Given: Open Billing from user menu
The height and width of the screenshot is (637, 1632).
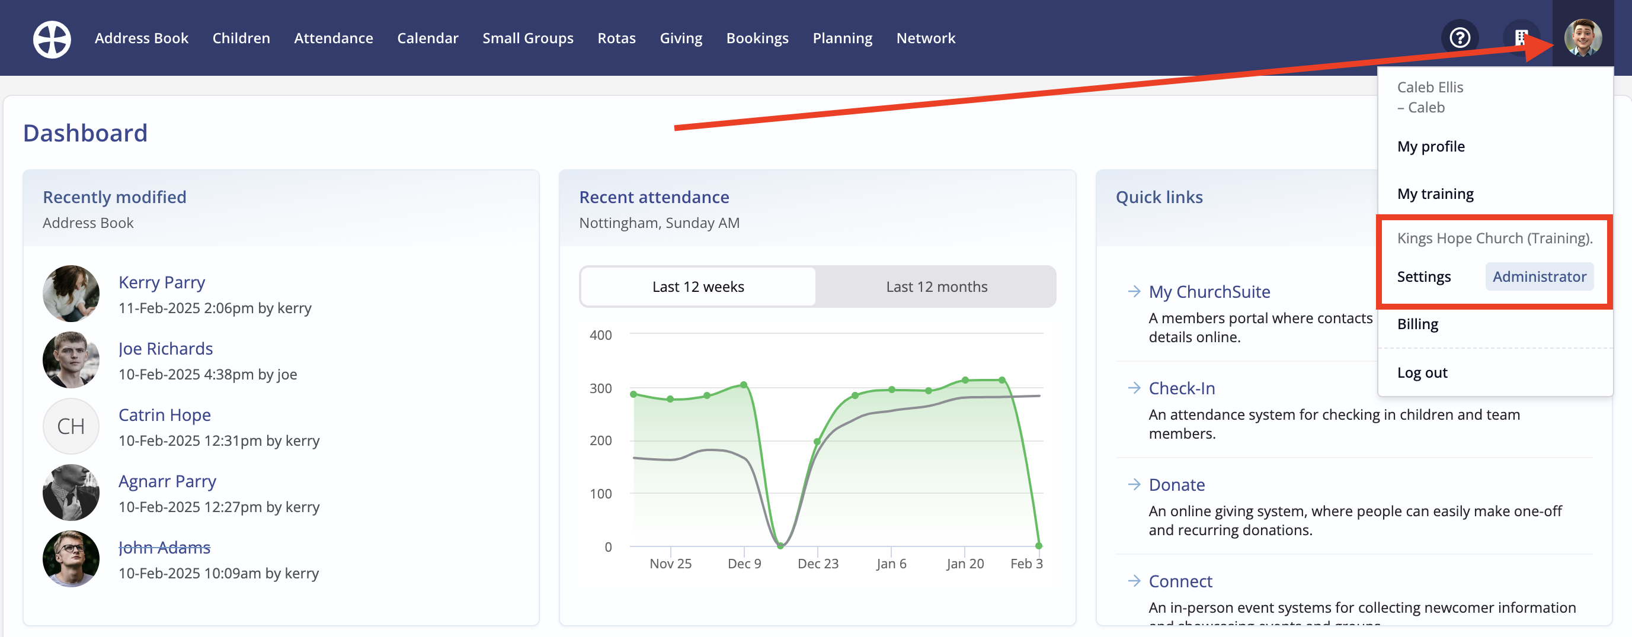Looking at the screenshot, I should point(1417,324).
